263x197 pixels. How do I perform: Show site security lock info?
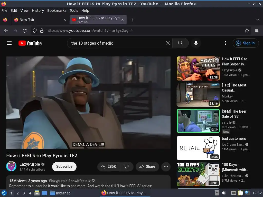pos(42,31)
